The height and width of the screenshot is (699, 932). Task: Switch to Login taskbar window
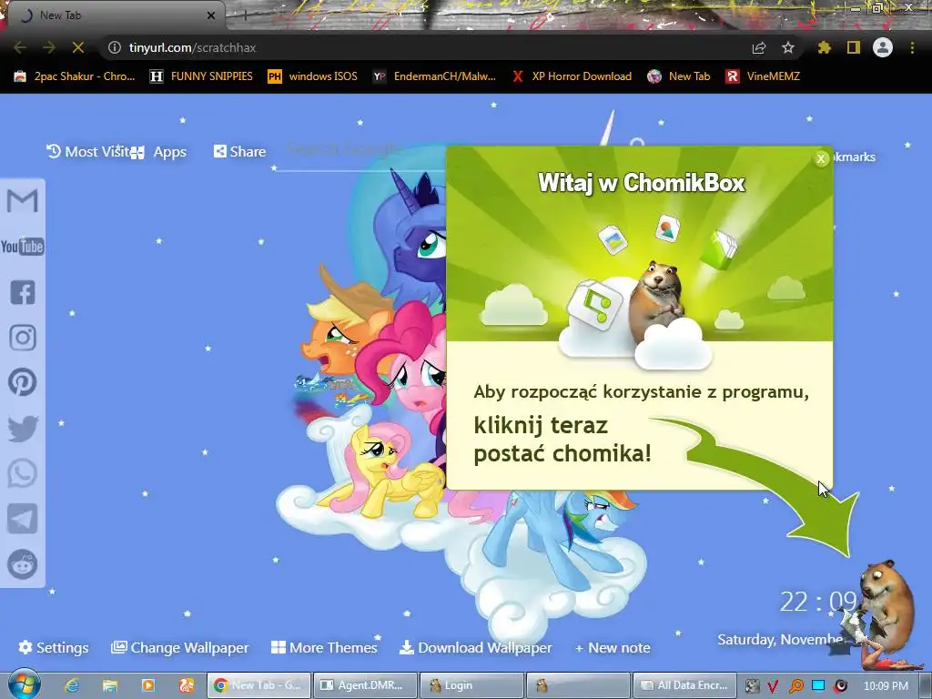[x=471, y=685]
